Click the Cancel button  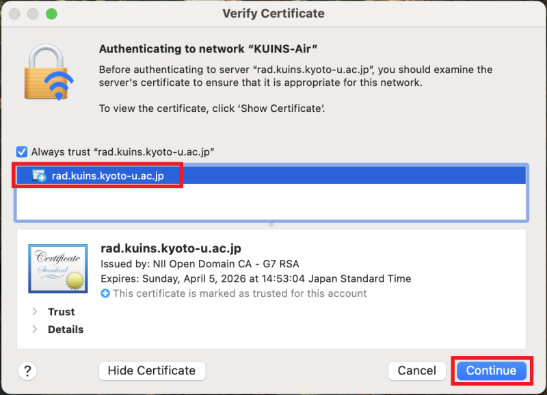tap(417, 370)
